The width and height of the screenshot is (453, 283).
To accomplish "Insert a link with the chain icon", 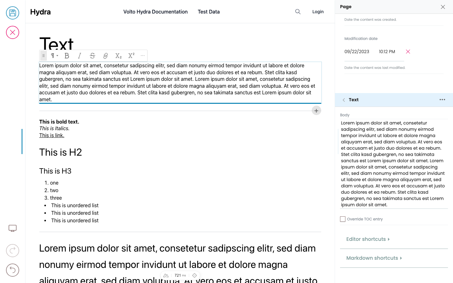I will [105, 56].
